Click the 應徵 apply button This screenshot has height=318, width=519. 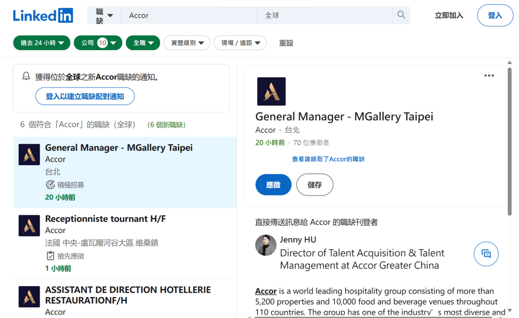273,185
